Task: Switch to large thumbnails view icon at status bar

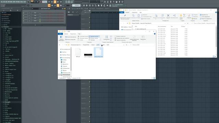Action: (154, 78)
